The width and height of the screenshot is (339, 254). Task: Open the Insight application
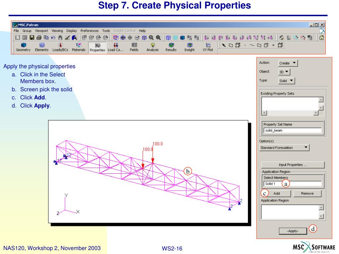(190, 47)
